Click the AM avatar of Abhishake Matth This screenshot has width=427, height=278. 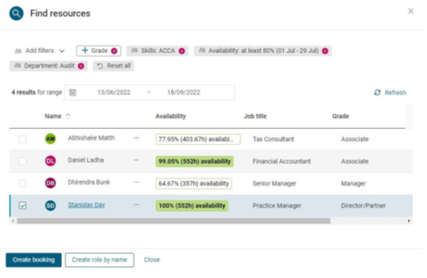click(x=50, y=139)
